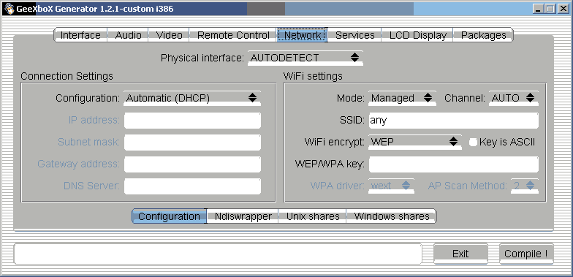
Task: Open the WiFi encrypt WEP dropdown
Action: click(415, 142)
